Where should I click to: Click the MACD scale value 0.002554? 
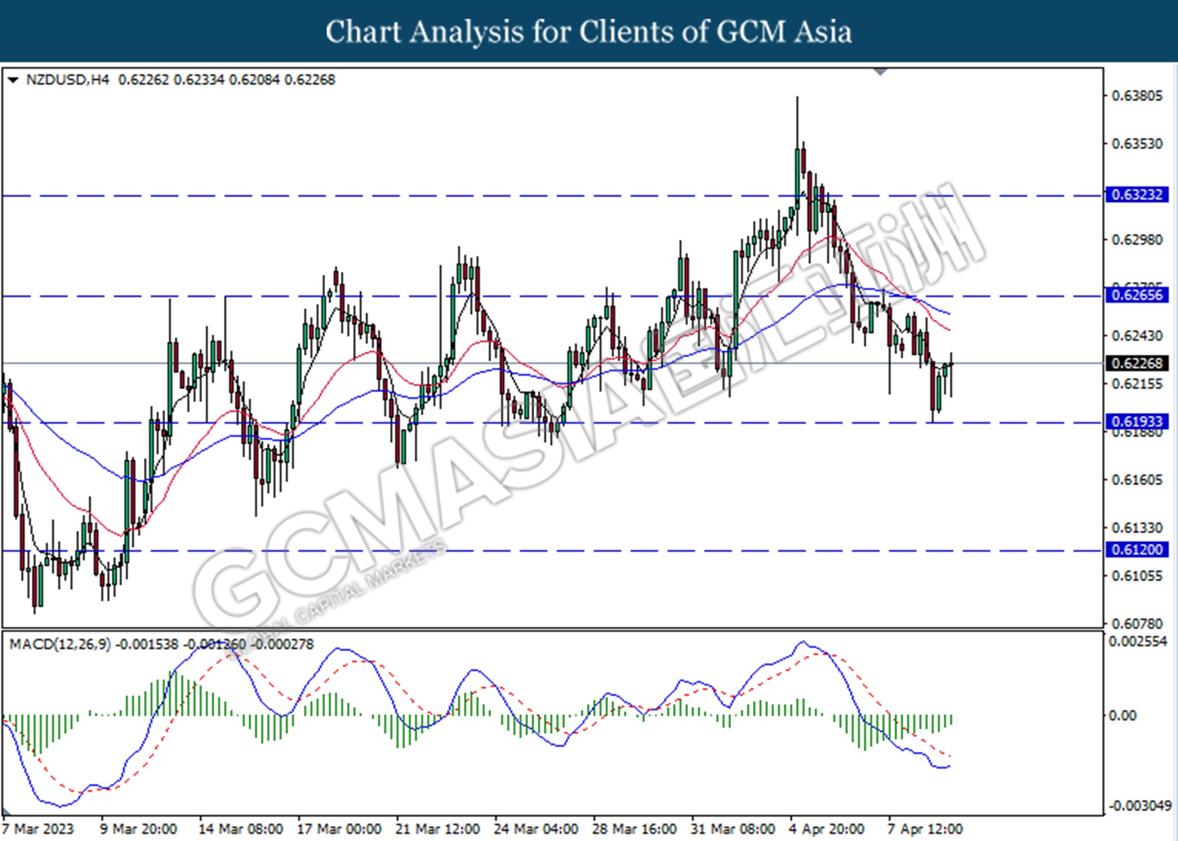pyautogui.click(x=1138, y=642)
